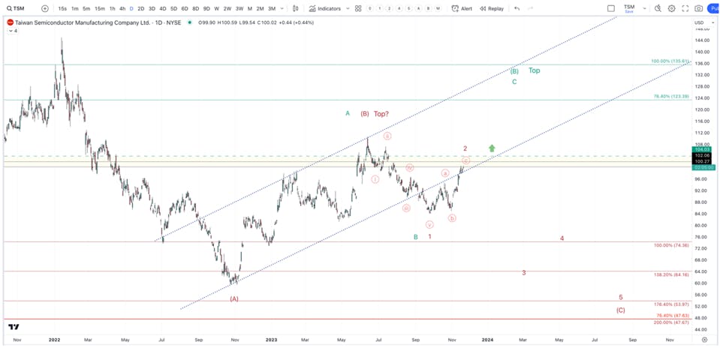Select the 100.00% (135.61) Fibonacci level label
Viewport: 720px width, 348px height.
(x=670, y=61)
